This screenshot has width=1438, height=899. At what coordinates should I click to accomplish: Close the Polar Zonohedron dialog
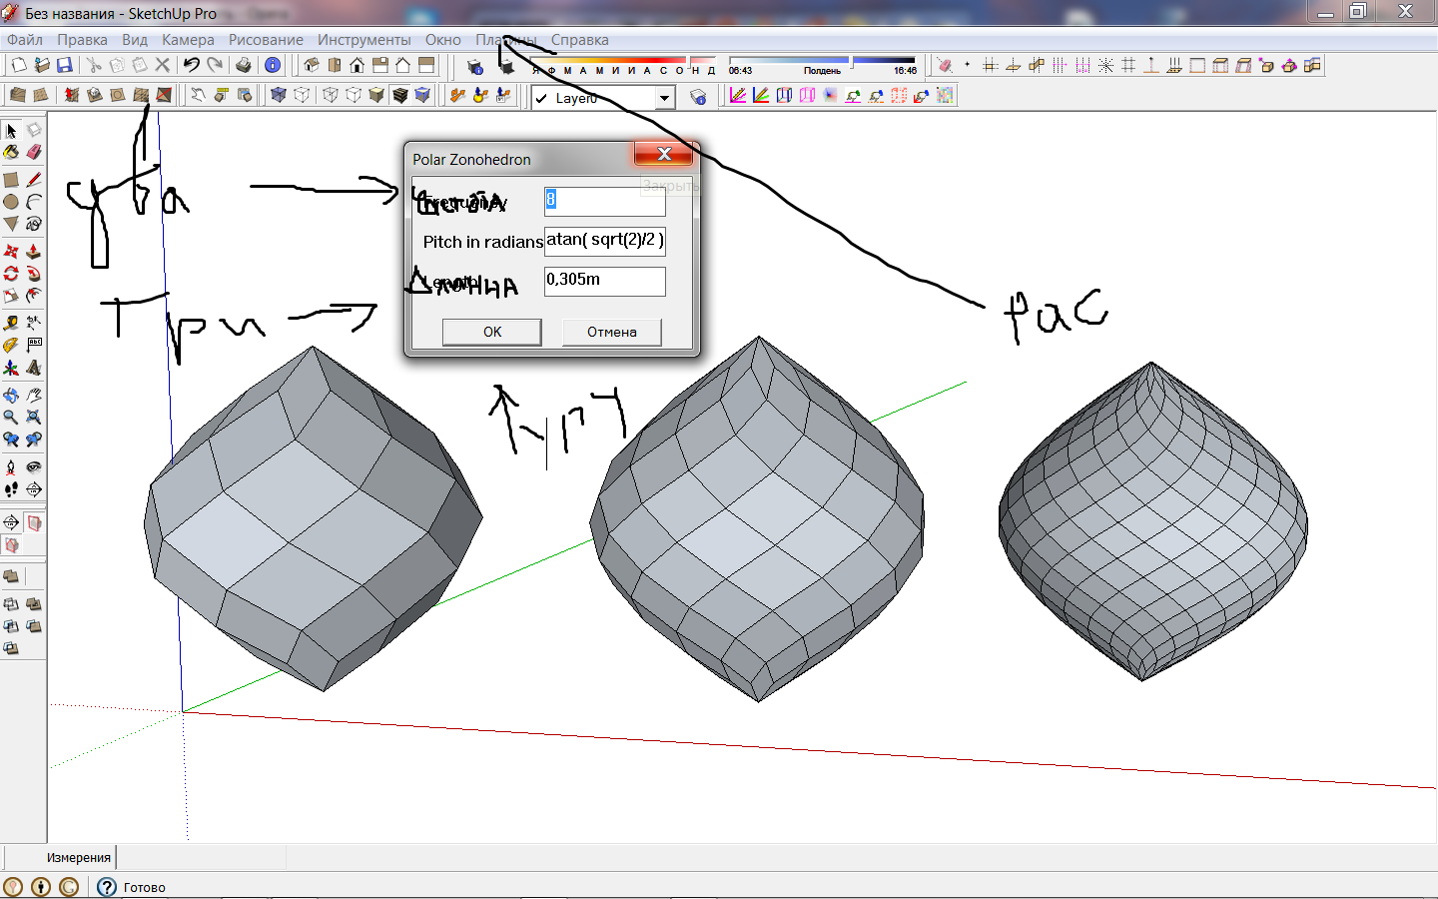coord(664,153)
